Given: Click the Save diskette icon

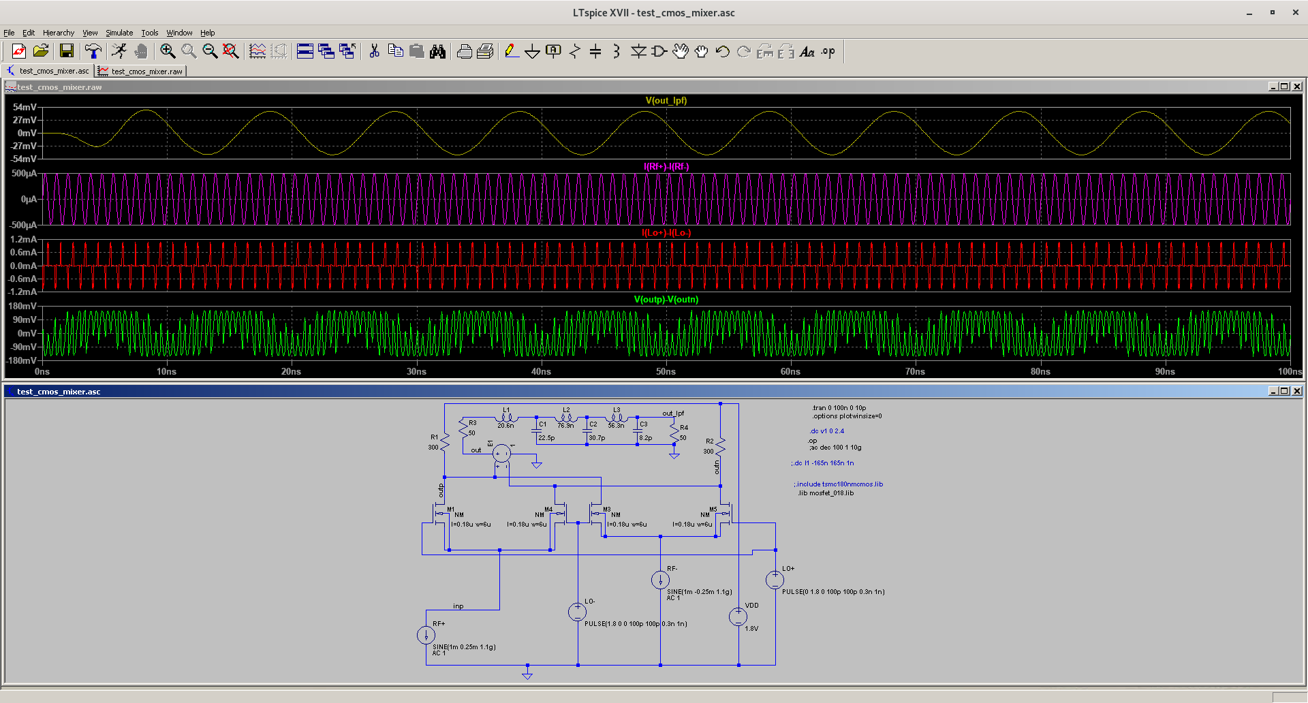Looking at the screenshot, I should click(x=66, y=51).
